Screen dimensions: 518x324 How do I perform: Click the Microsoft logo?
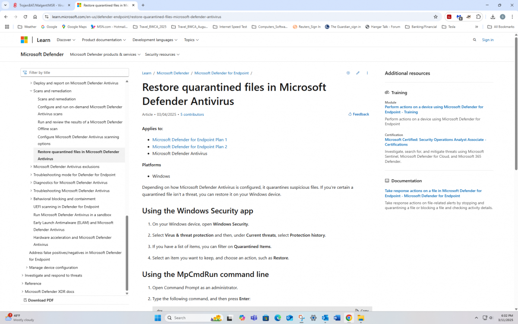click(24, 40)
